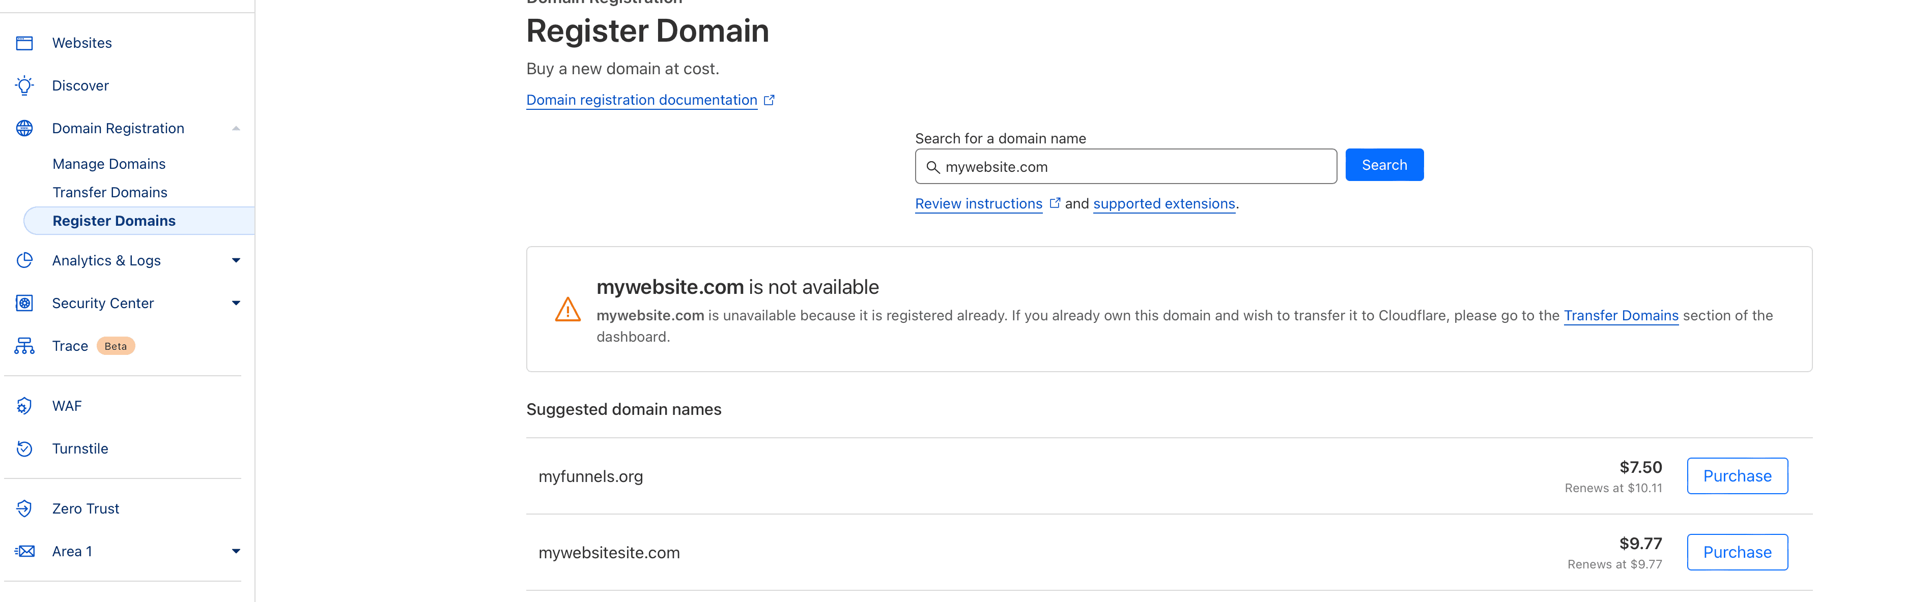Expand the Area 1 dropdown arrow
The image size is (1932, 602).
[236, 551]
